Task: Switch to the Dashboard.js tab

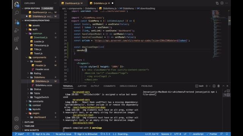Action: click(x=72, y=3)
